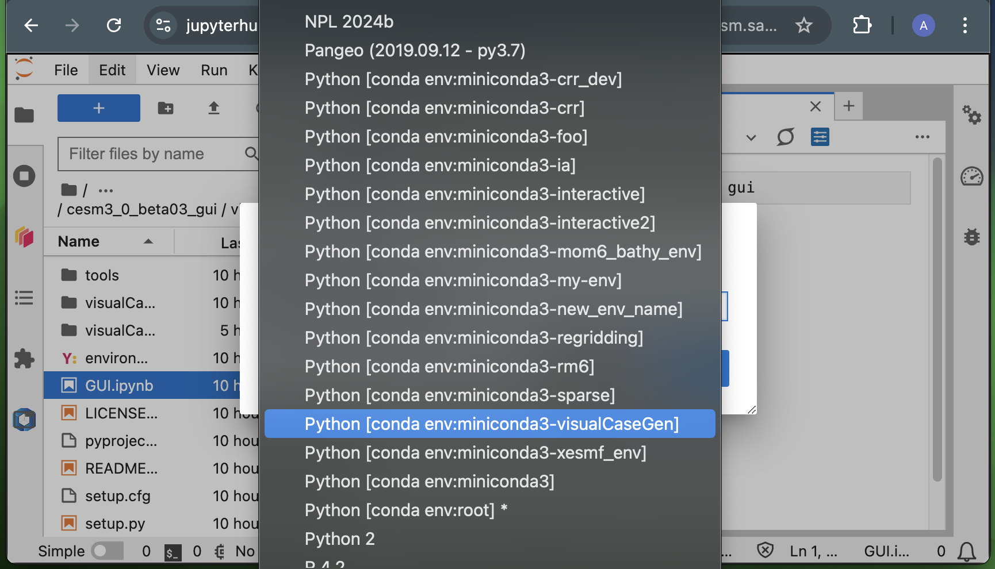The image size is (995, 569).
Task: Open Running Terminals and Kernels sidebar icon
Action: (24, 176)
